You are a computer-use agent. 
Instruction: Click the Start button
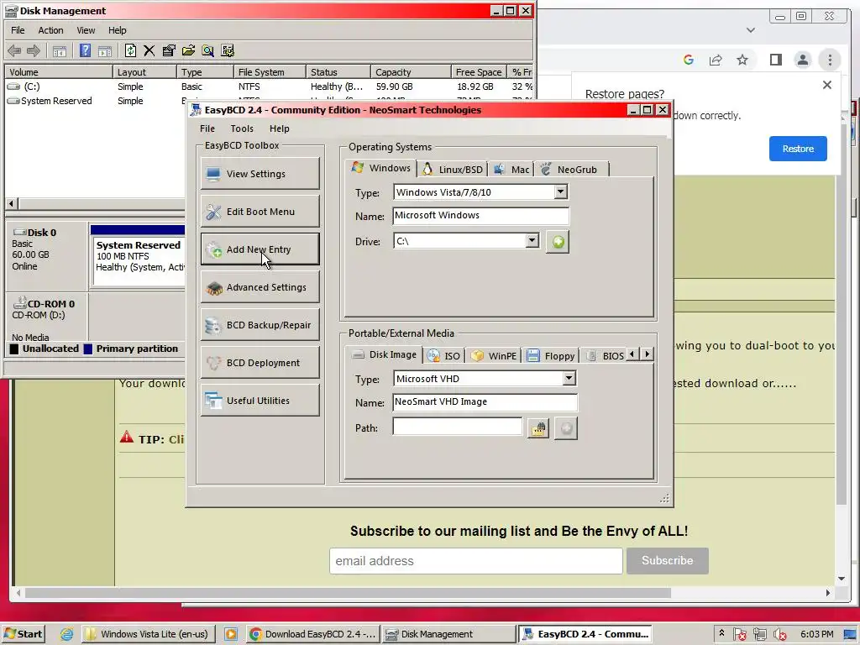pos(23,634)
